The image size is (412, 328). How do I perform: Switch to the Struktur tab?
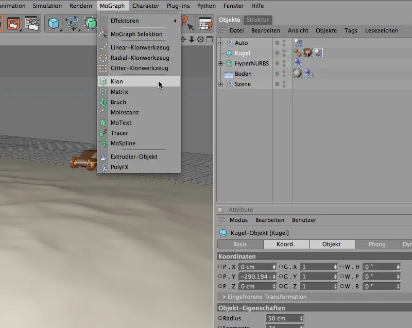tap(257, 20)
